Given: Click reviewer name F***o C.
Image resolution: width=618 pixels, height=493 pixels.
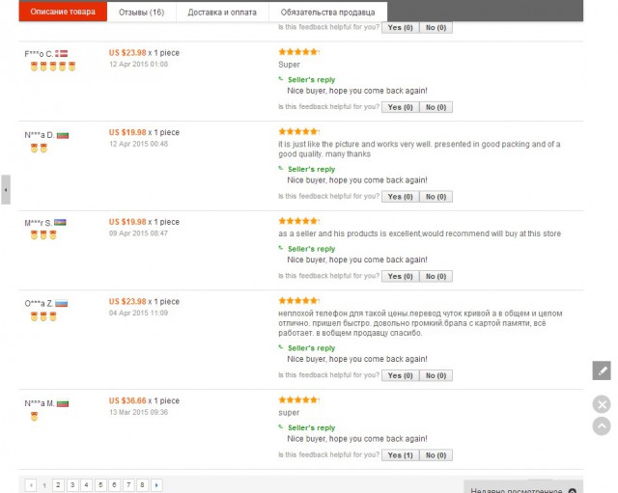Looking at the screenshot, I should pos(39,54).
